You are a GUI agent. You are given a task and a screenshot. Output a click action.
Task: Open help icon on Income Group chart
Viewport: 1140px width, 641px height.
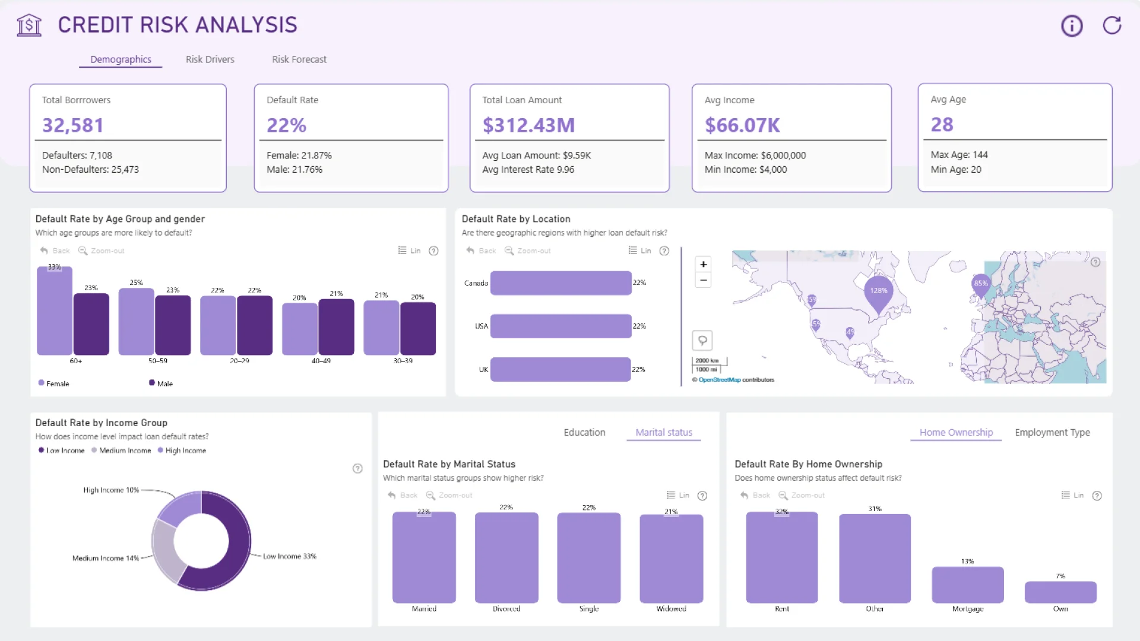click(x=357, y=468)
